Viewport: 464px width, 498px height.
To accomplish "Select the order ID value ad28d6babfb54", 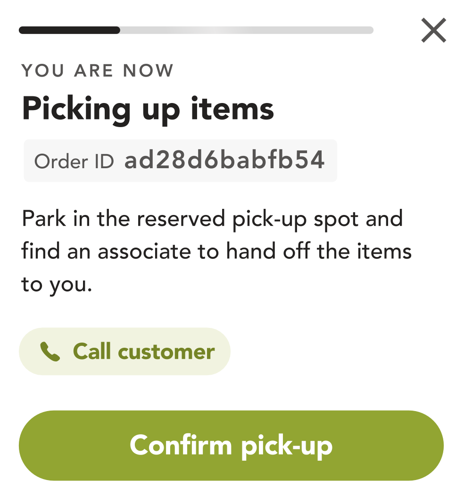I will [x=224, y=160].
